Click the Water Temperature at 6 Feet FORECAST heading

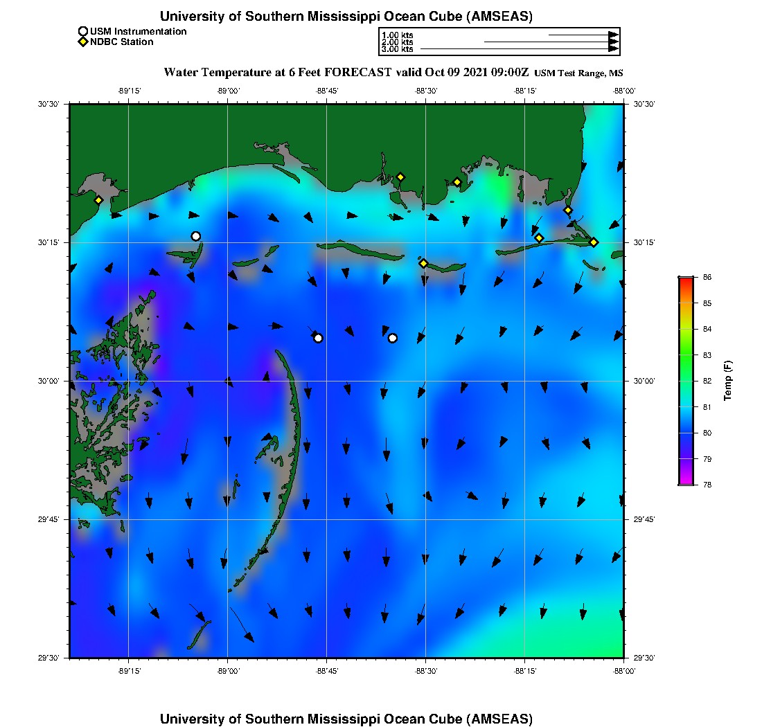tap(346, 72)
